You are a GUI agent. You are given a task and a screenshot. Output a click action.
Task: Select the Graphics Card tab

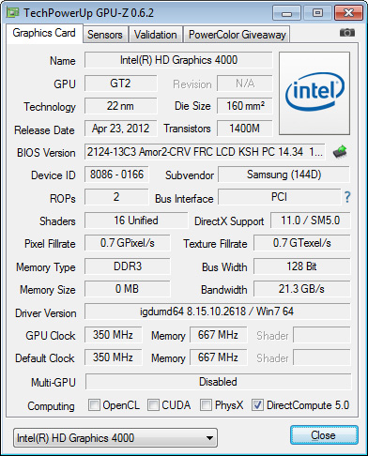point(44,33)
